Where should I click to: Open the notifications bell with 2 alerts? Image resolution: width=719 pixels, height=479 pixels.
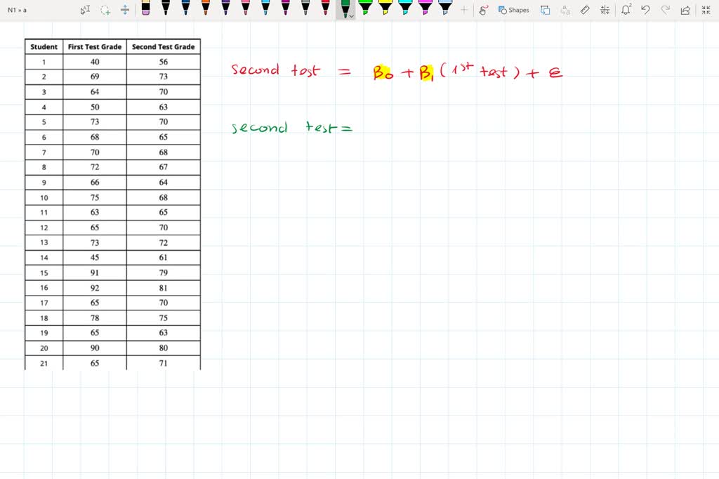pos(626,11)
